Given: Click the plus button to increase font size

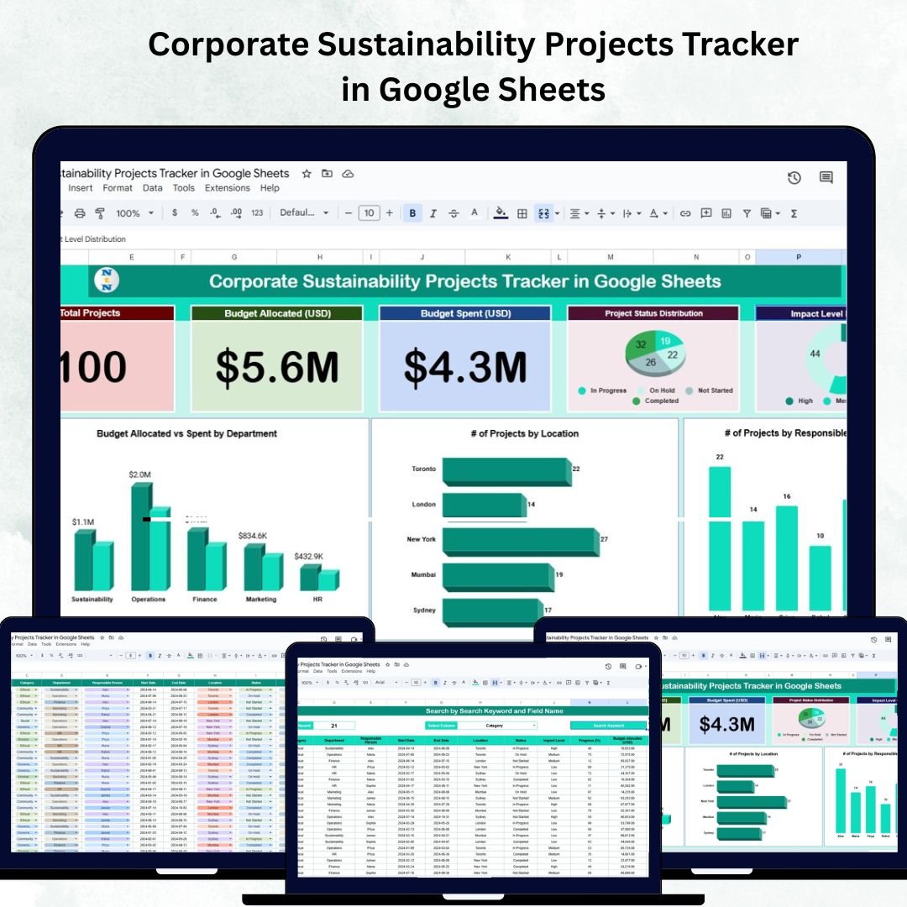Looking at the screenshot, I should [389, 213].
